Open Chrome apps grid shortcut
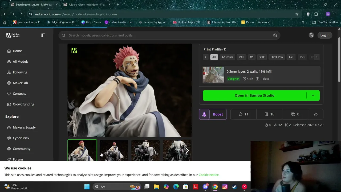This screenshot has width=341, height=192. pos(4,22)
